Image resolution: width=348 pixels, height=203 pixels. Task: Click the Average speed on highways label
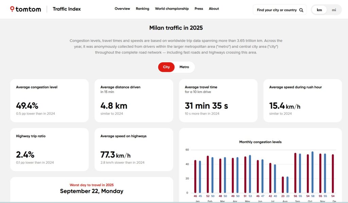(x=123, y=136)
